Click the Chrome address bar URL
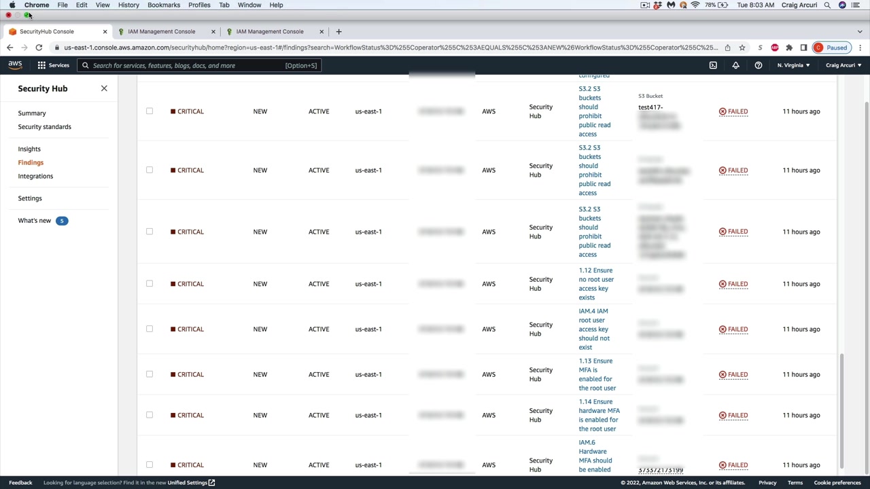870x489 pixels. click(x=391, y=48)
